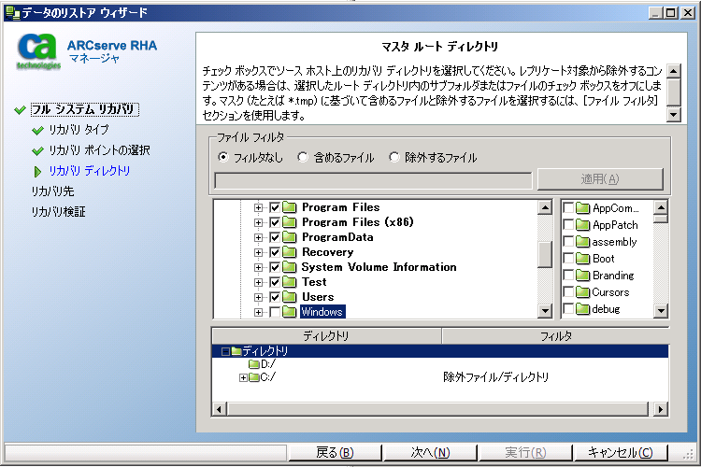Select the リカバリ ディレクトリ step
701x467 pixels.
coord(89,171)
